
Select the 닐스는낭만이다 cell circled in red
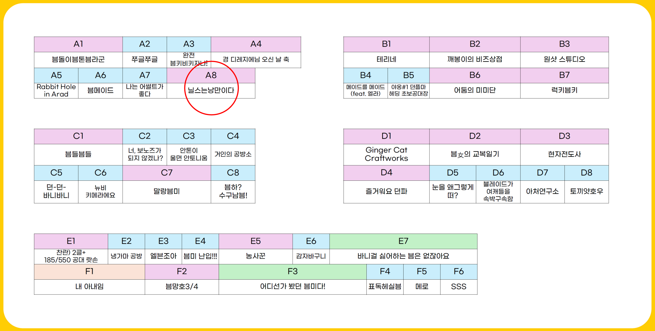211,90
